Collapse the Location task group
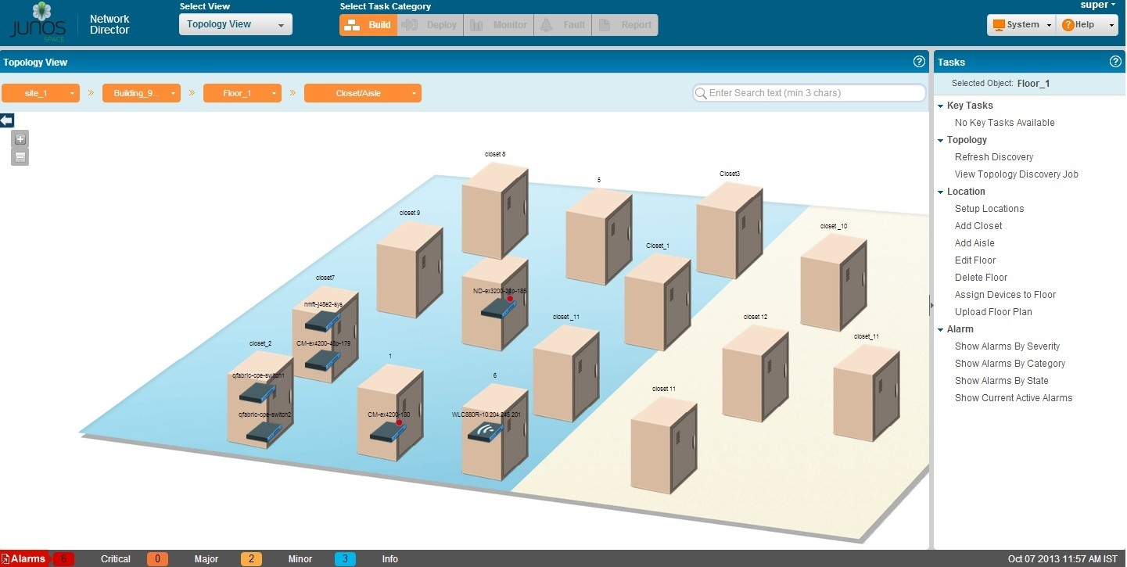Image resolution: width=1127 pixels, height=567 pixels. point(941,192)
